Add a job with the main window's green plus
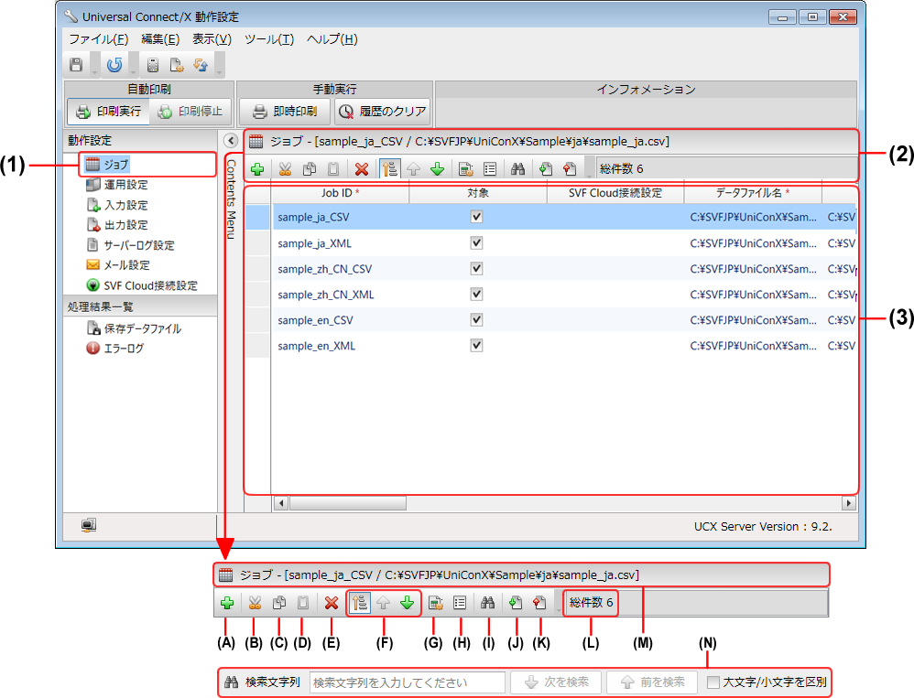914x698 pixels. [x=257, y=169]
